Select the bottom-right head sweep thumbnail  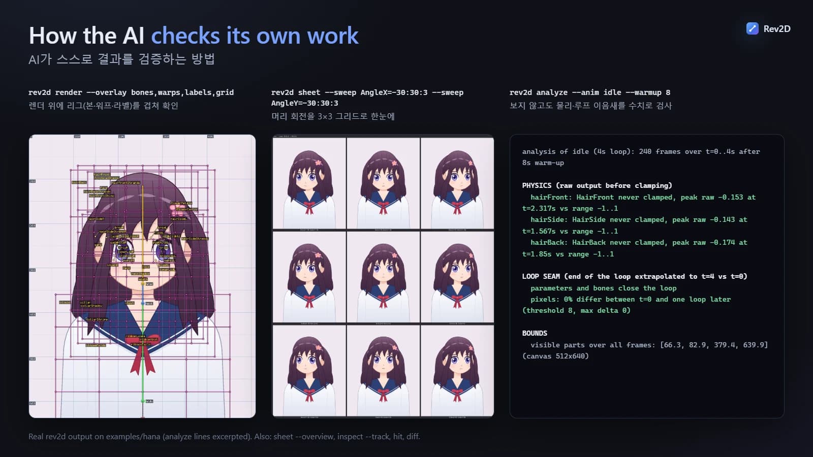tap(457, 371)
